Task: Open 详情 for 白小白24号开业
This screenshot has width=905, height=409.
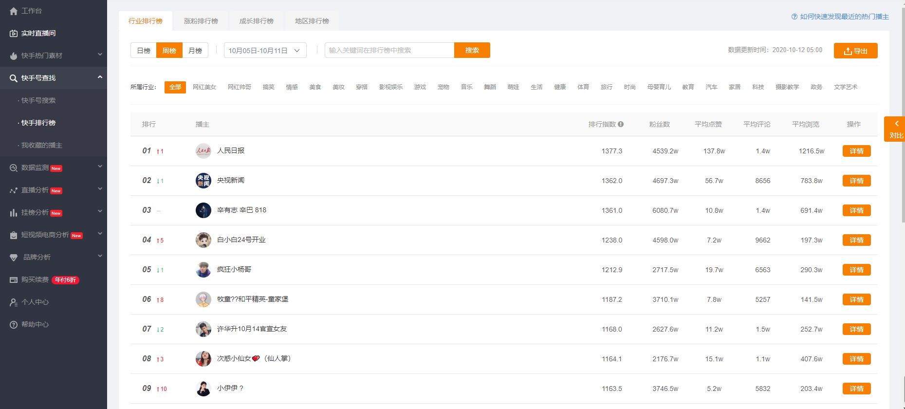Action: (x=857, y=240)
